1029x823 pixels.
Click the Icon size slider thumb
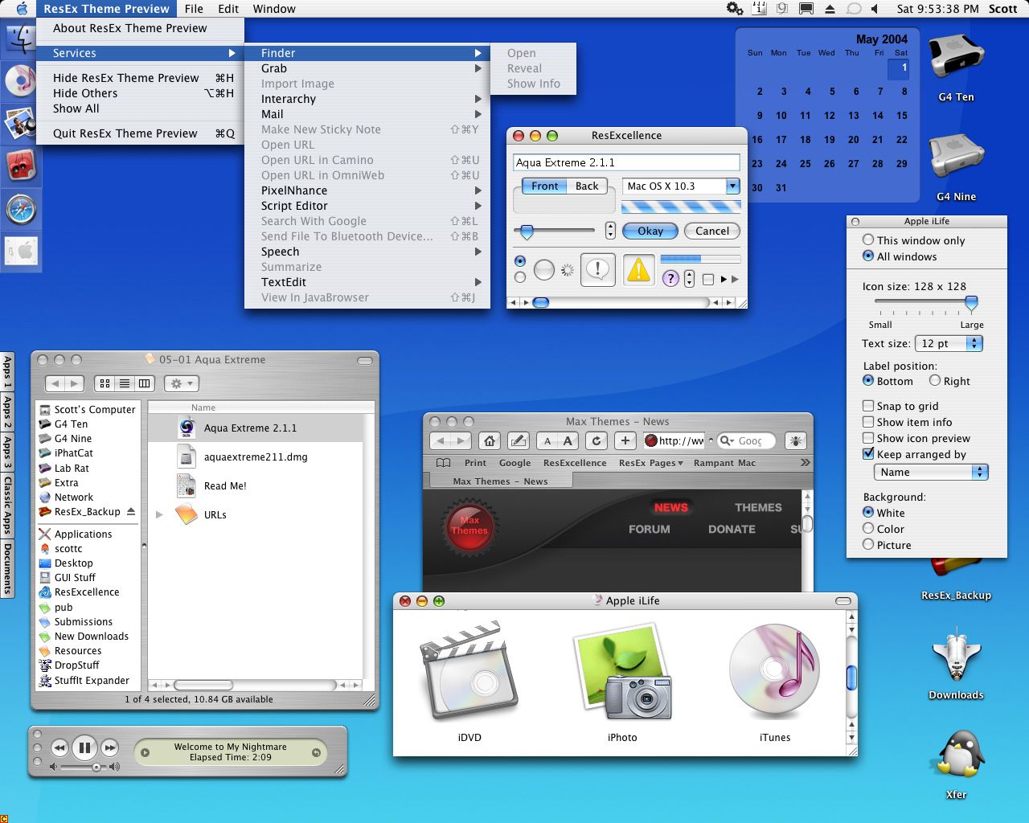971,303
